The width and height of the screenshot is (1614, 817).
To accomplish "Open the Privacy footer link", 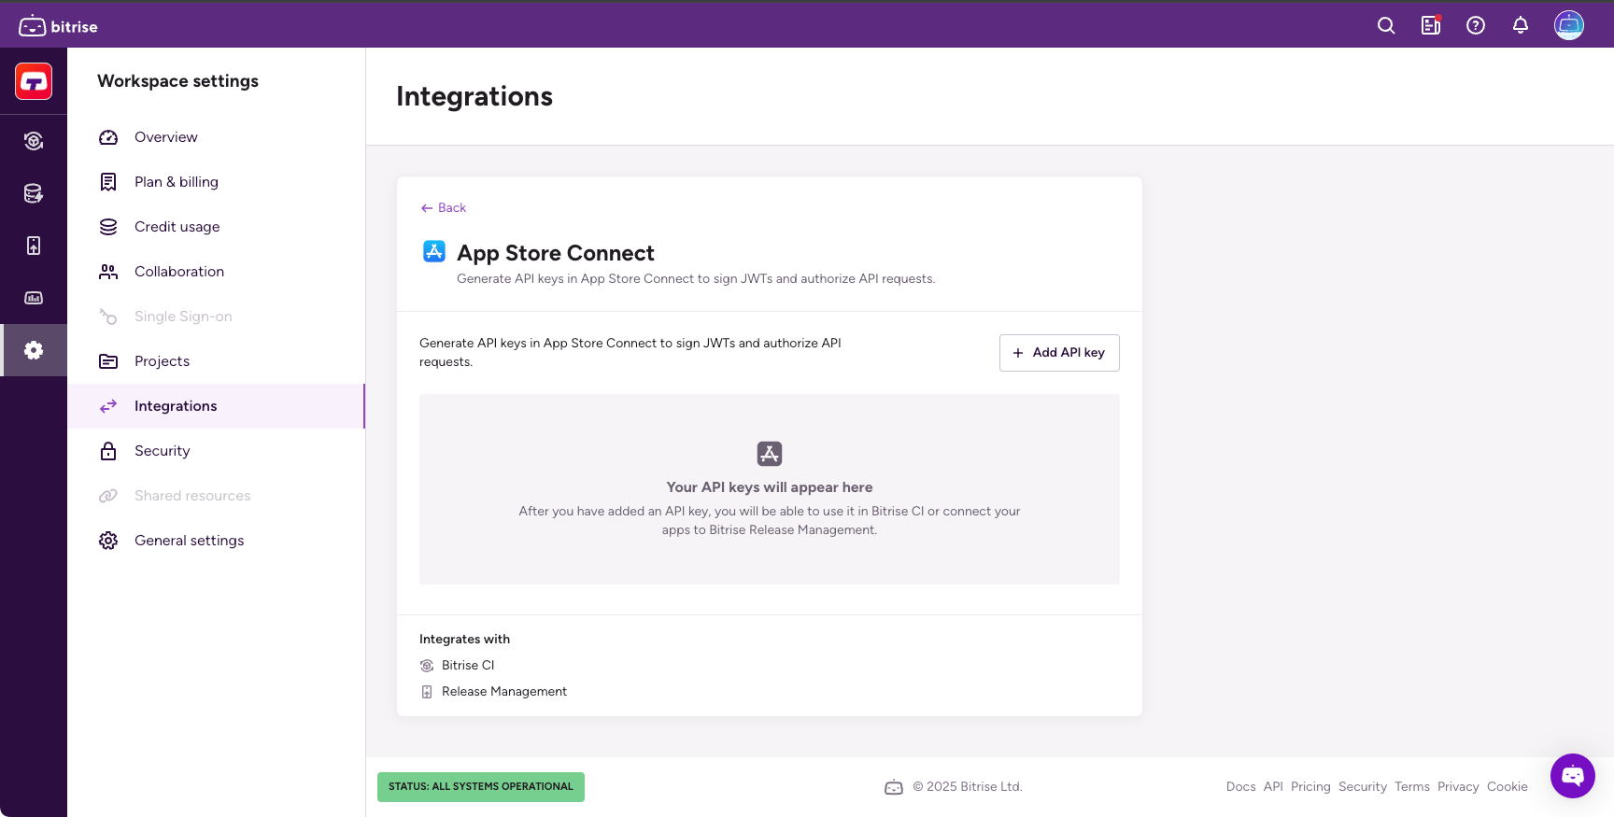I will pyautogui.click(x=1458, y=787).
